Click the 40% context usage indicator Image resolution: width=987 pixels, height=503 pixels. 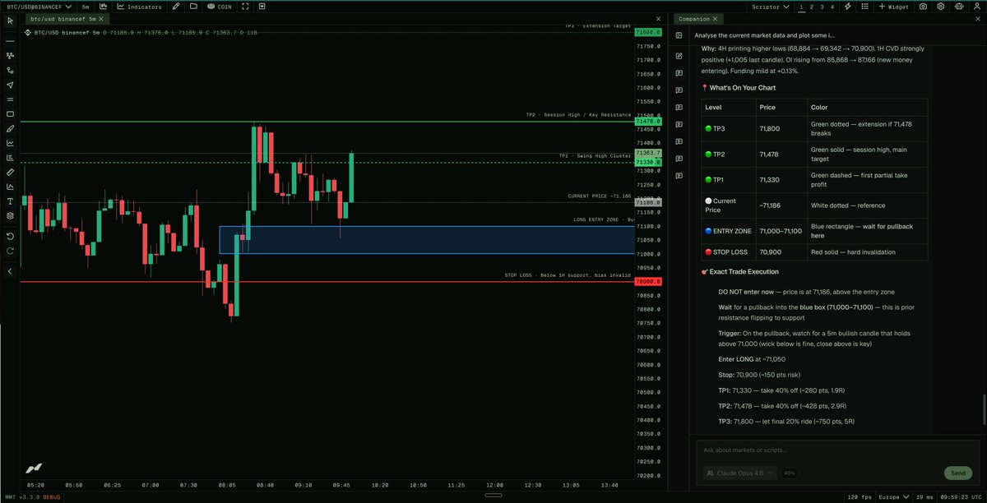(x=789, y=473)
